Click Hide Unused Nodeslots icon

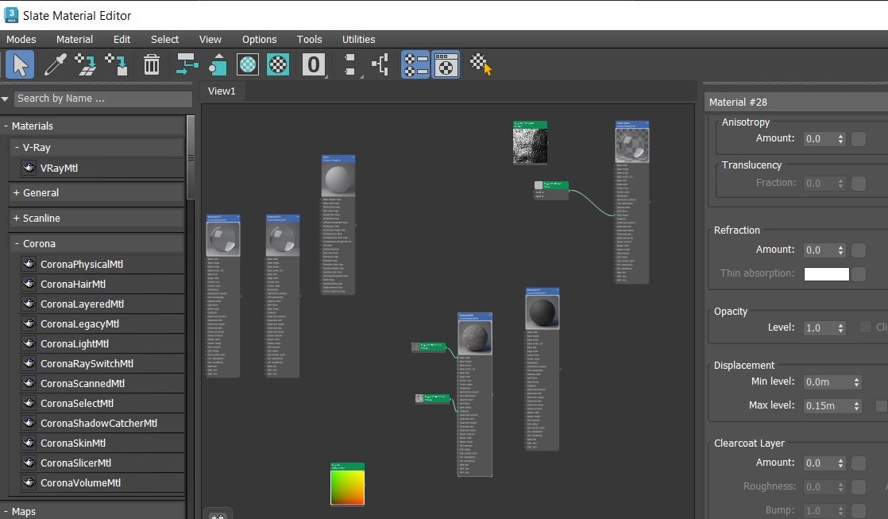tap(218, 64)
